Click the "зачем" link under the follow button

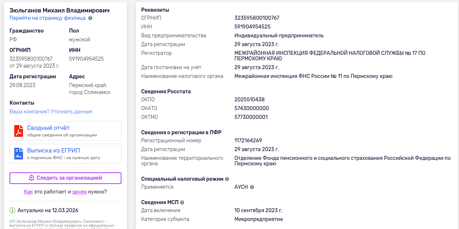(x=79, y=192)
